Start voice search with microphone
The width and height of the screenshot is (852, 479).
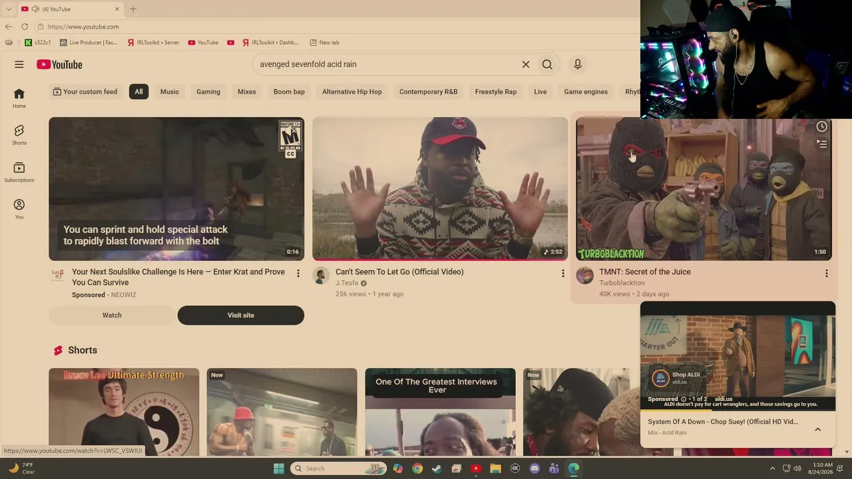pos(578,65)
